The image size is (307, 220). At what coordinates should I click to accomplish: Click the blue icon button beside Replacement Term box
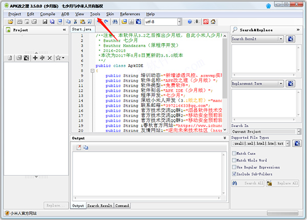coord(290,84)
